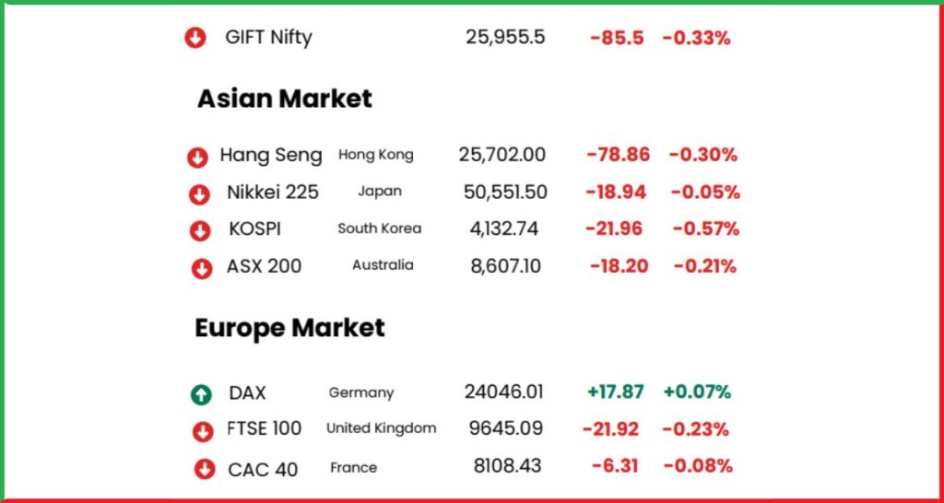
Task: Click the DAX change value +17.87
Action: pos(615,392)
